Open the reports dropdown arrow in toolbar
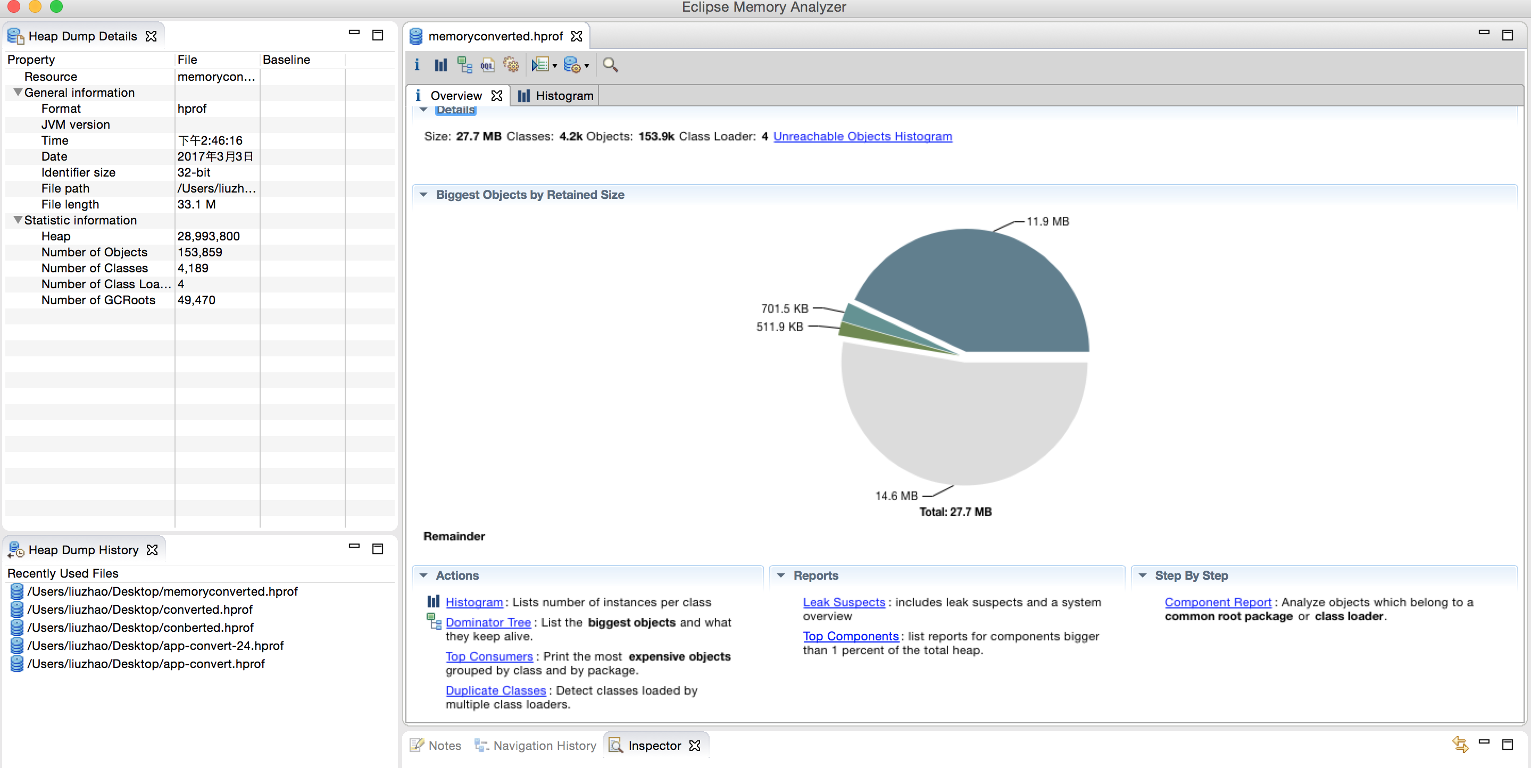 pyautogui.click(x=554, y=65)
